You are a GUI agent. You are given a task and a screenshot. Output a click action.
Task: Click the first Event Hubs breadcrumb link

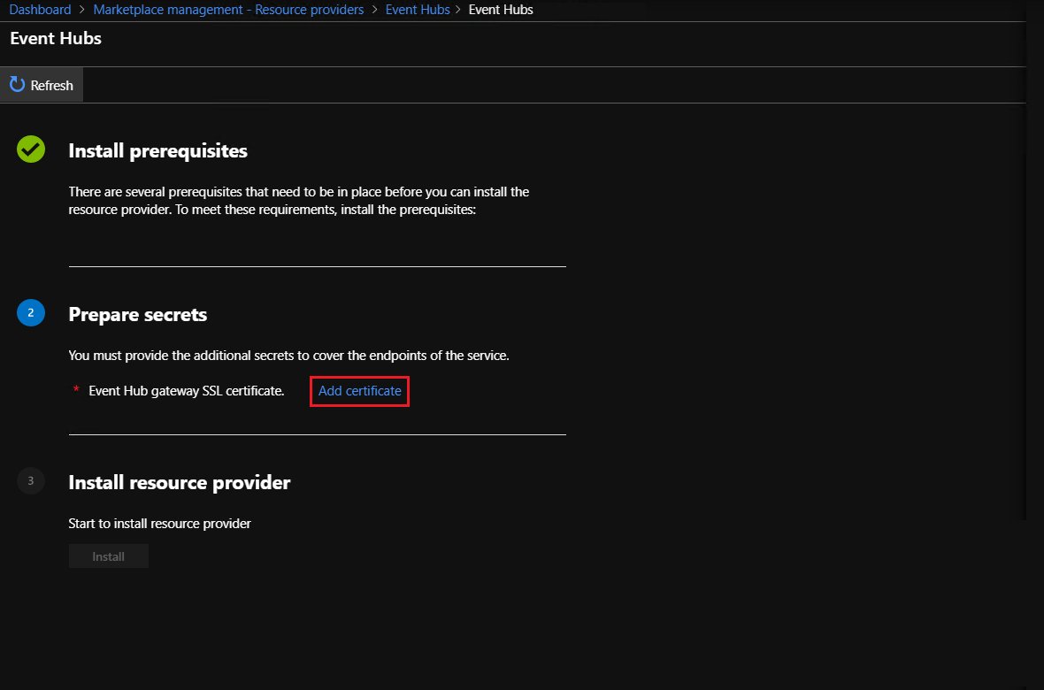pyautogui.click(x=418, y=9)
